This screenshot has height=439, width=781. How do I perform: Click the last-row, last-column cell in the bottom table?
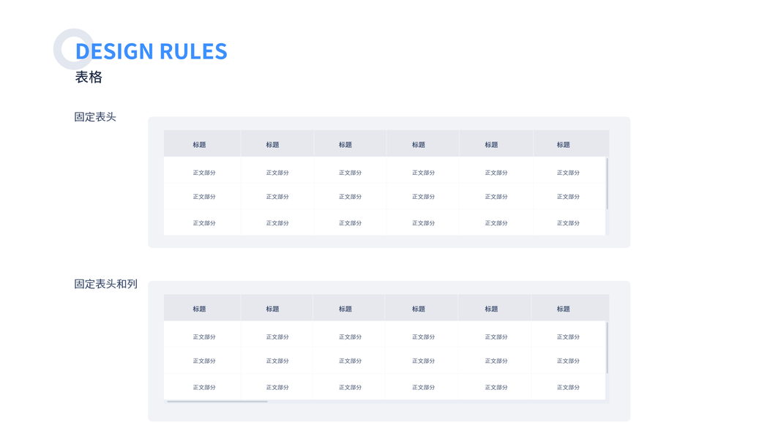click(568, 387)
